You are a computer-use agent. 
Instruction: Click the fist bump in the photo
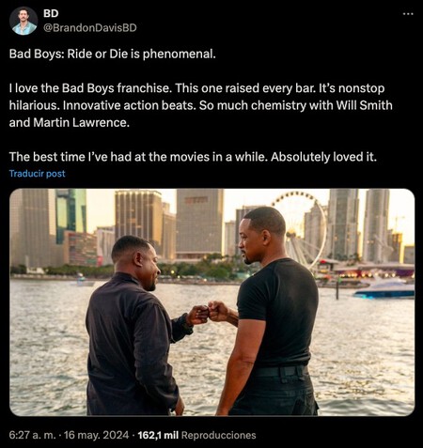pos(209,313)
